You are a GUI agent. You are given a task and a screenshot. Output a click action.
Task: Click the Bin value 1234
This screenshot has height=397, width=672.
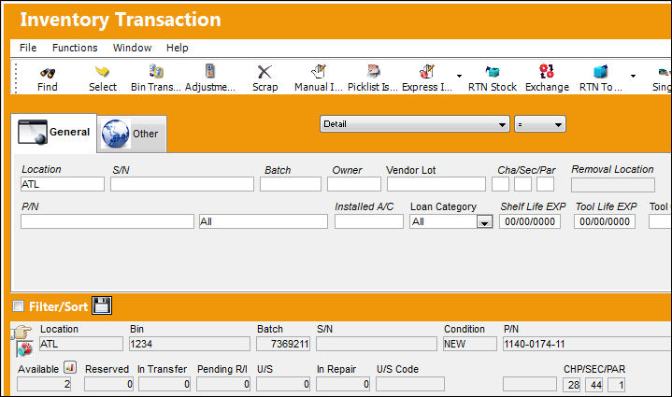coord(190,344)
